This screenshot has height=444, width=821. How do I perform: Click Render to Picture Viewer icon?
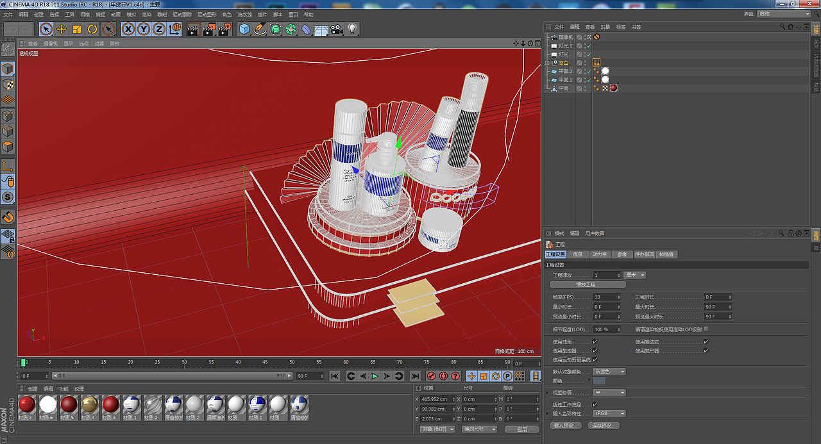(209, 29)
